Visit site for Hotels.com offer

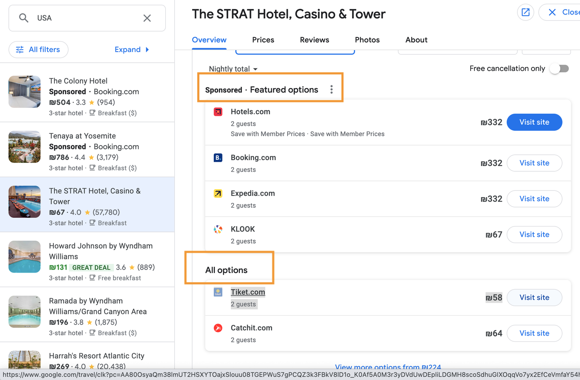coord(534,122)
